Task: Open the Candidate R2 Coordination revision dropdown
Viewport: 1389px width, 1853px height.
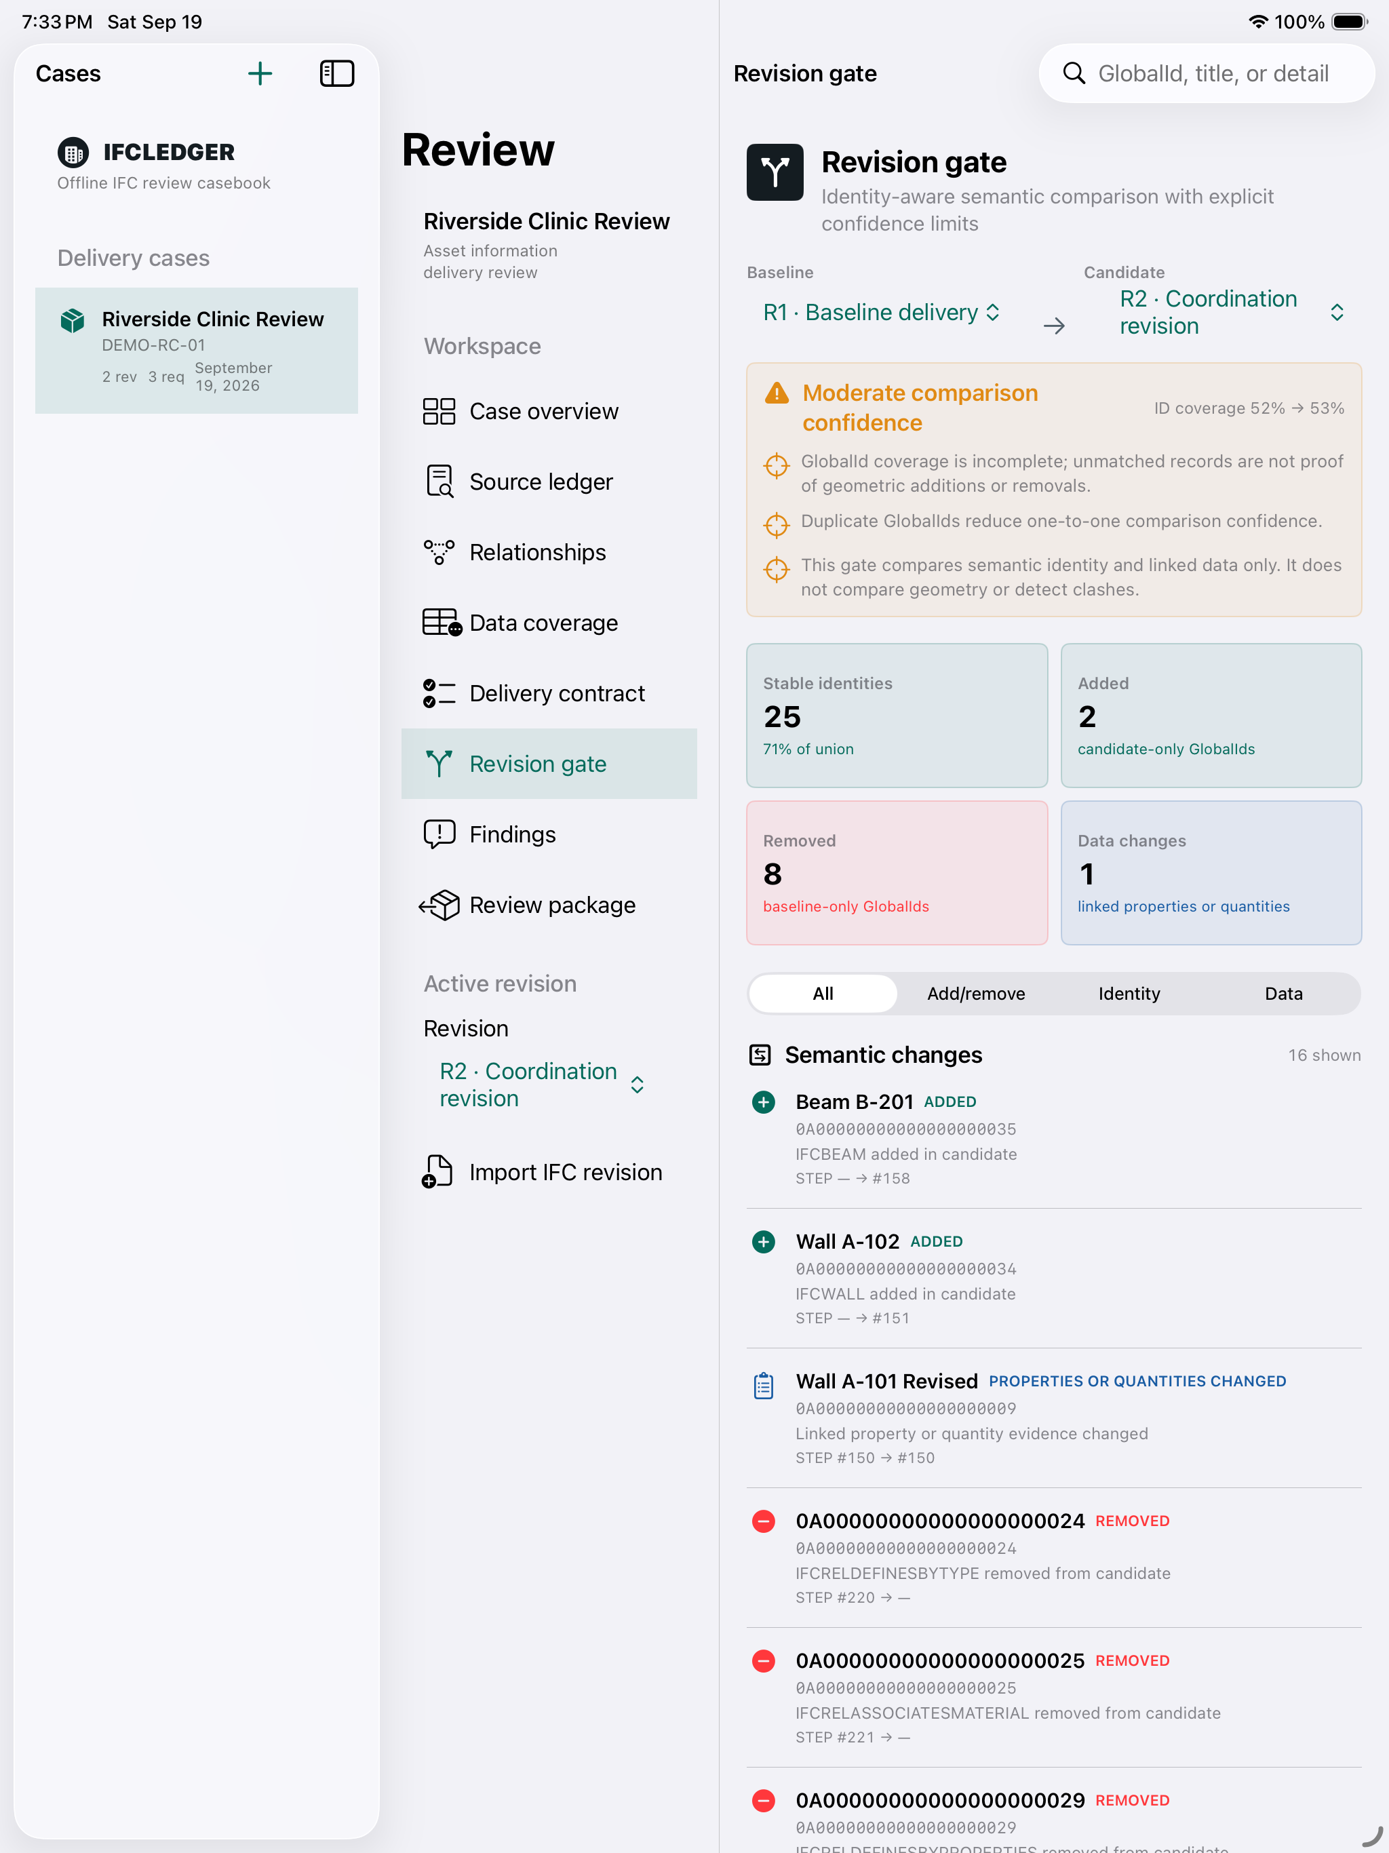Action: click(1232, 313)
